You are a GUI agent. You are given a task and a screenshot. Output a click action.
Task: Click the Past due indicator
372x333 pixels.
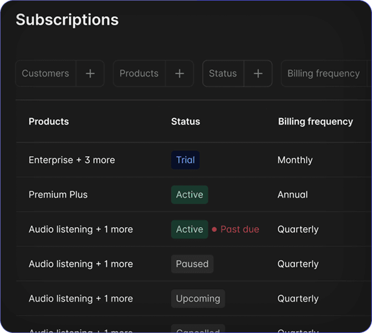click(236, 229)
